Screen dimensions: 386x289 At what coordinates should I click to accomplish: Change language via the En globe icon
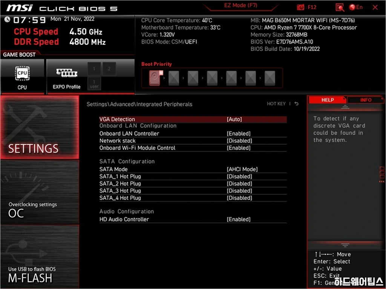(356, 7)
